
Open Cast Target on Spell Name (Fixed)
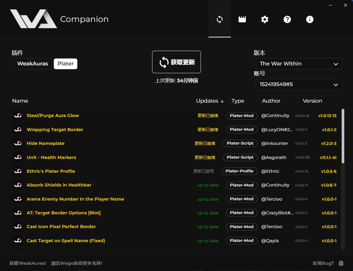click(x=66, y=241)
